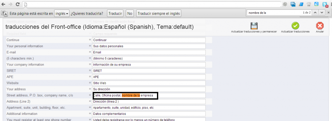Image resolution: width=332 pixels, height=121 pixels.
Task: Reload the page with the refresh icon
Action: [18, 4]
